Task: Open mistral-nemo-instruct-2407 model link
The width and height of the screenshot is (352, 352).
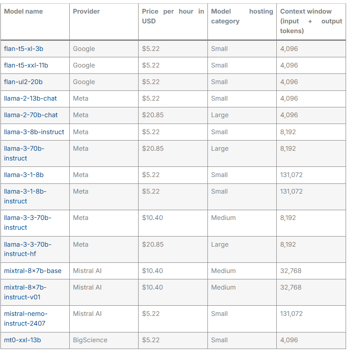Action: coord(26,318)
